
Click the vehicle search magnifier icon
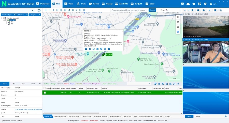(39, 11)
